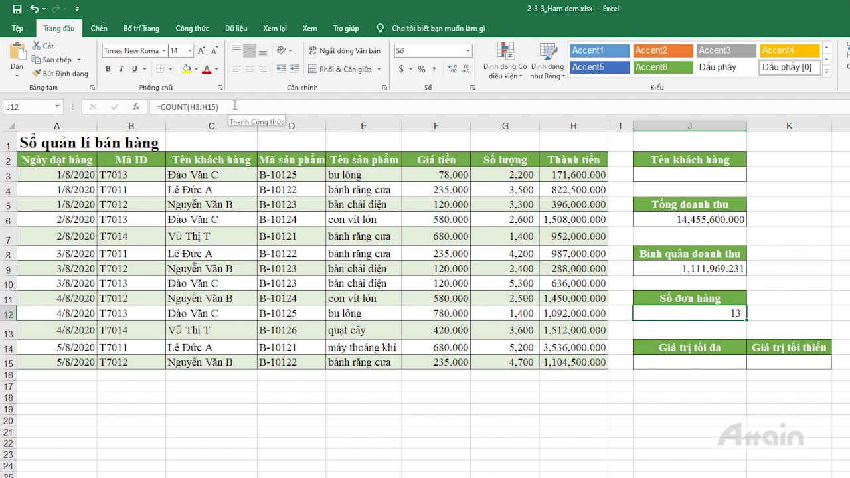
Task: Apply percent style with the % icon
Action: (421, 69)
